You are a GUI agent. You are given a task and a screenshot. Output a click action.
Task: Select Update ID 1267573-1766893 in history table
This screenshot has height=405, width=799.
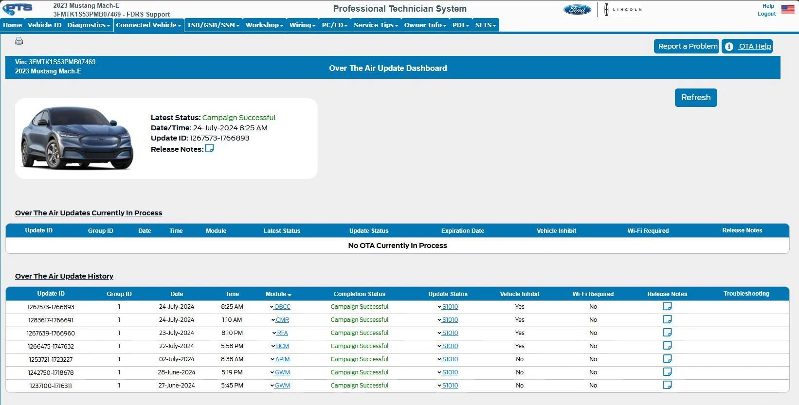point(51,307)
